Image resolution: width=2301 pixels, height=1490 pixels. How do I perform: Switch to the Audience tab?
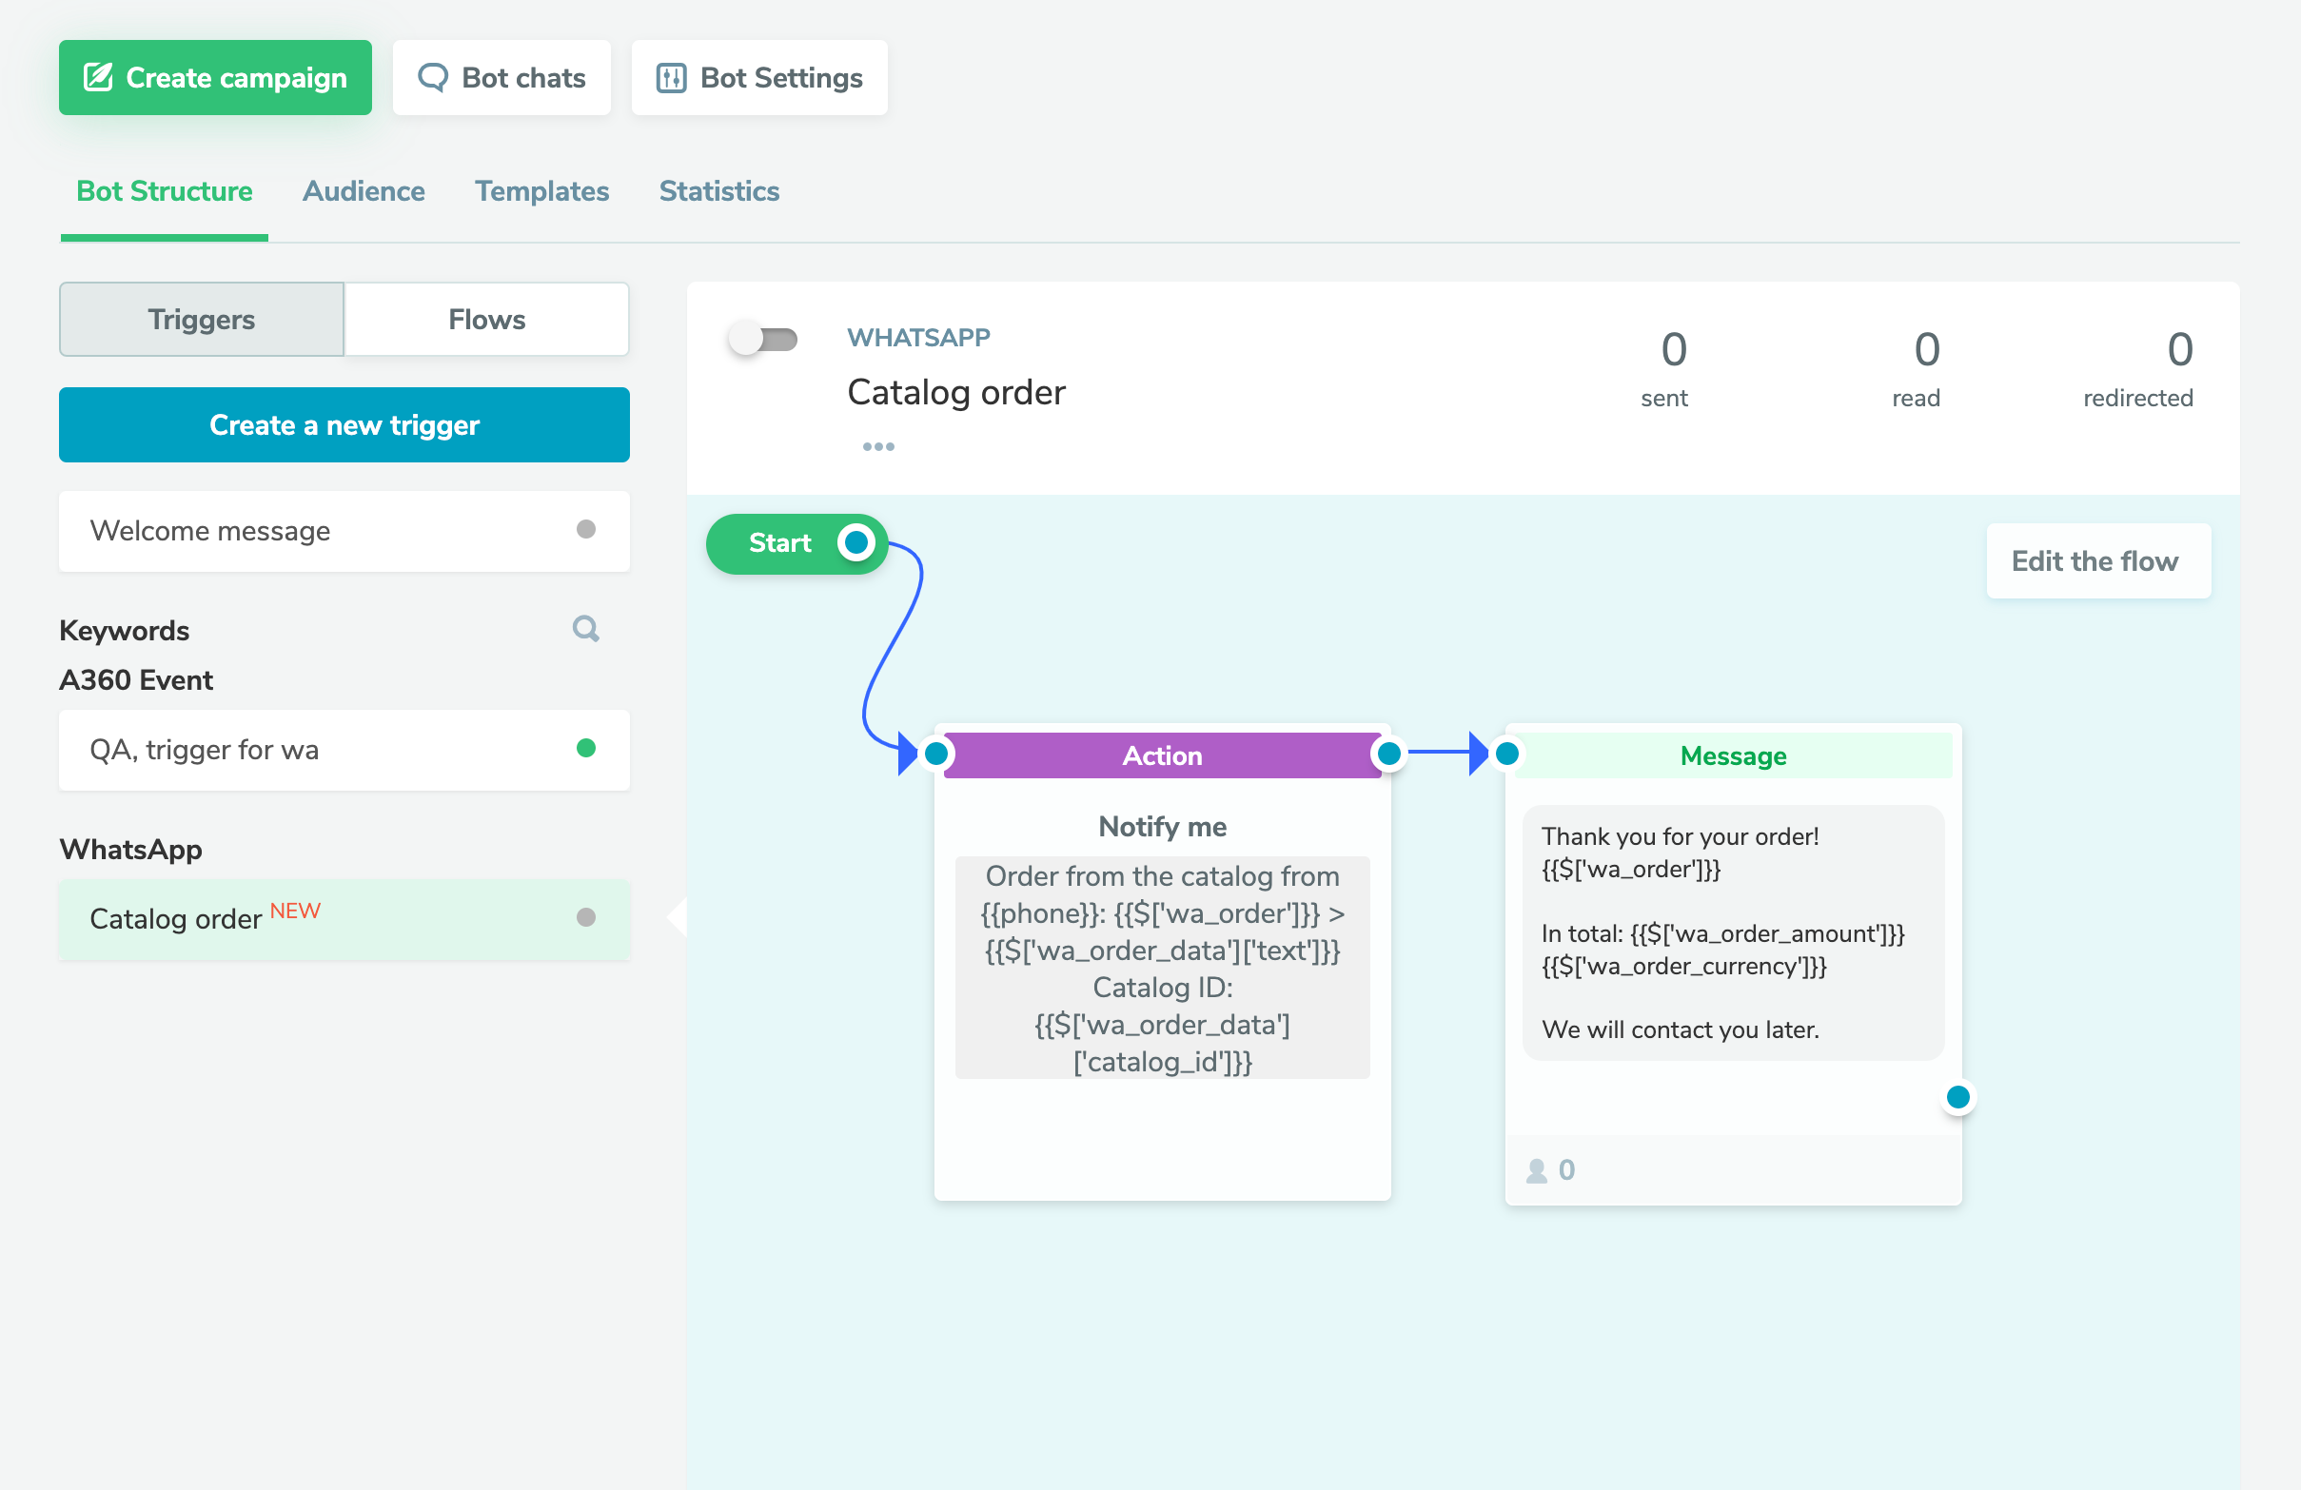(364, 191)
